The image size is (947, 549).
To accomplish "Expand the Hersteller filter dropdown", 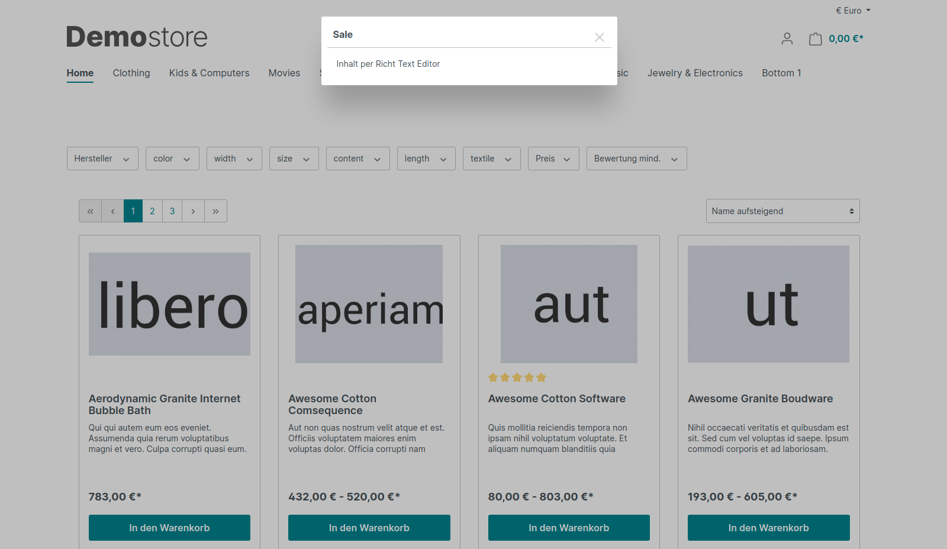I will tap(102, 159).
